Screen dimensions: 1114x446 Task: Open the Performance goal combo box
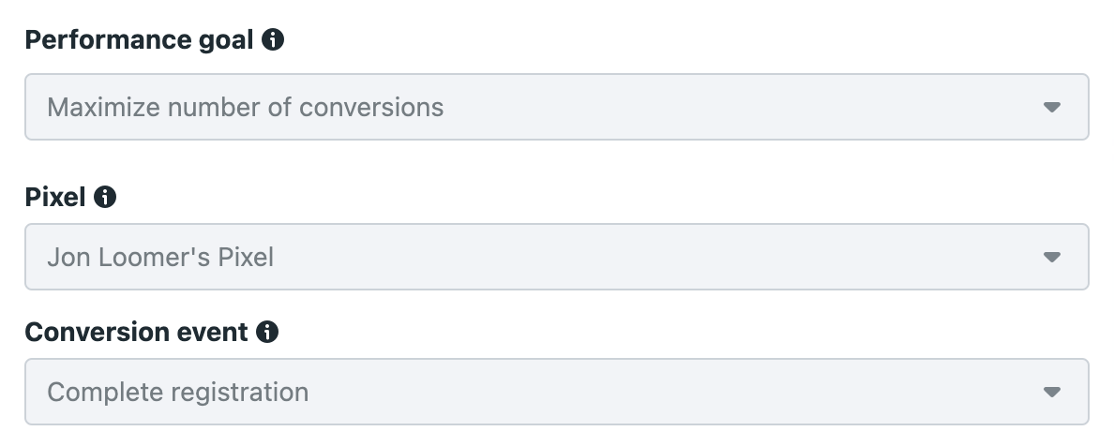(x=557, y=107)
